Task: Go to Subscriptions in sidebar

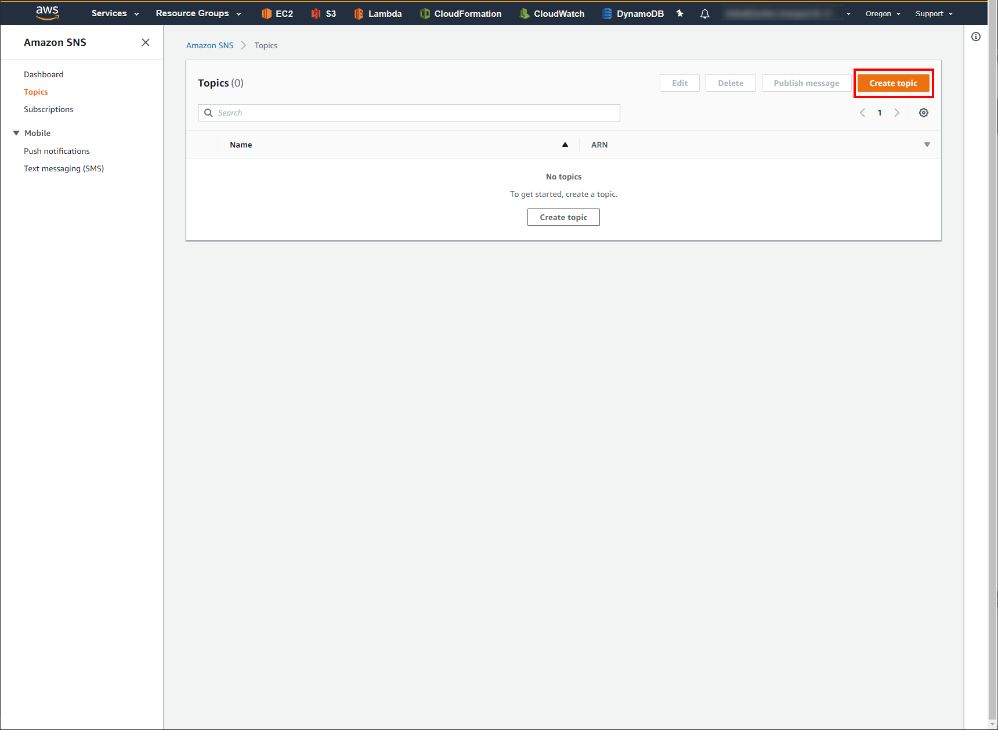Action: pyautogui.click(x=49, y=109)
